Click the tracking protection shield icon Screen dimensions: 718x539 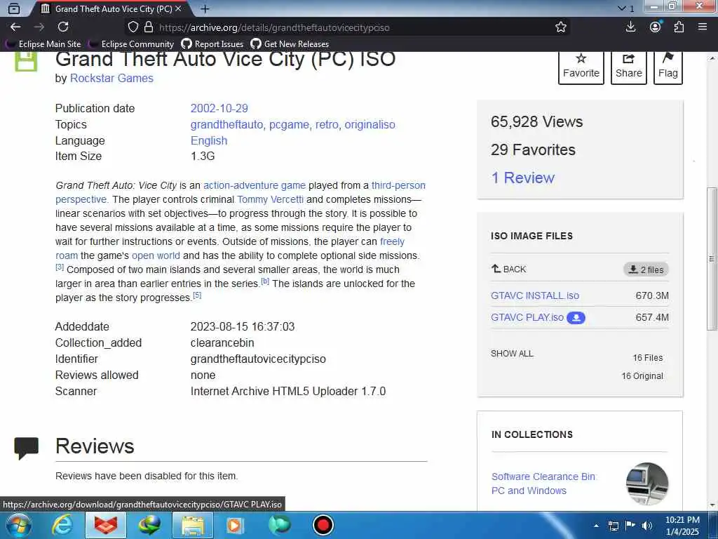tap(133, 27)
